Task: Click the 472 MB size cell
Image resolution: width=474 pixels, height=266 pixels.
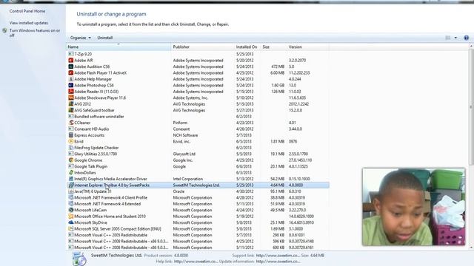Action: [x=278, y=66]
